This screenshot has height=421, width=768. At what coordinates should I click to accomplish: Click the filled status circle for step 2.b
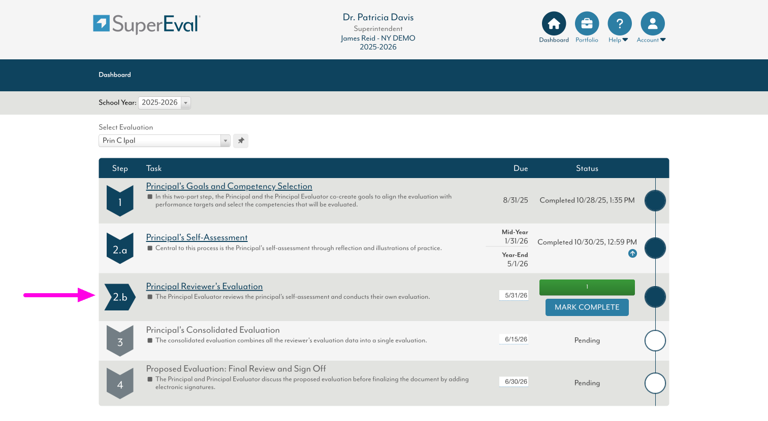655,297
